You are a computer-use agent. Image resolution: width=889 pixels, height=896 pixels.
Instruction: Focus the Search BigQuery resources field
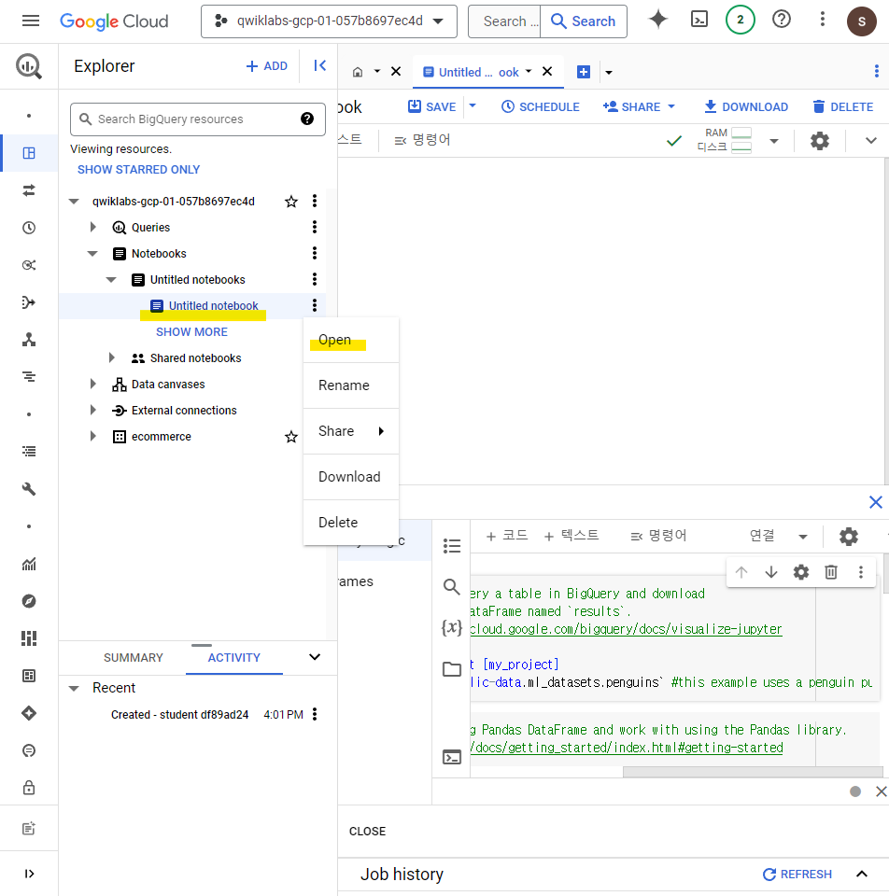point(198,119)
